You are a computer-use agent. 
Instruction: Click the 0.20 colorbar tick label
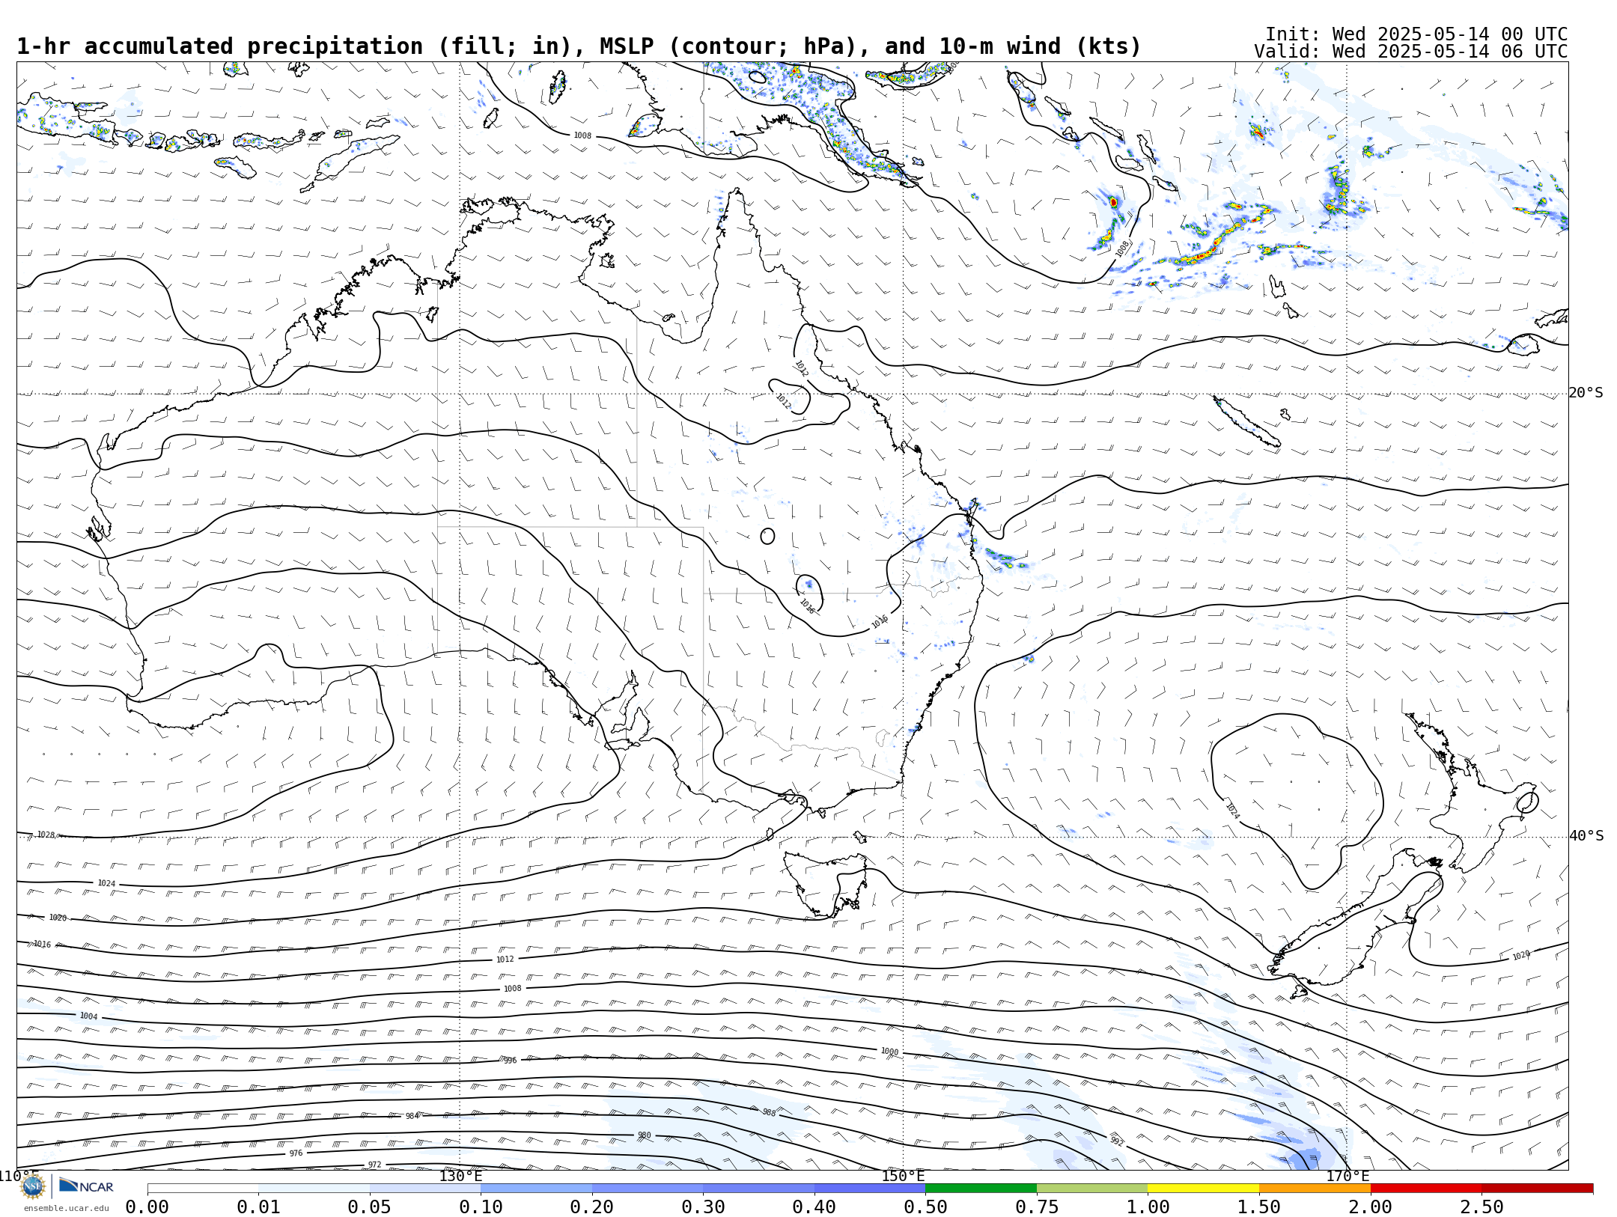coord(591,1207)
